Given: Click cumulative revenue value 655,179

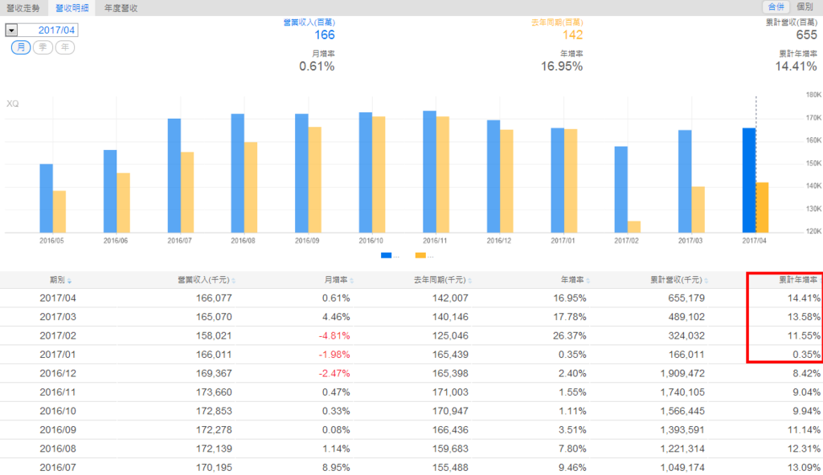Looking at the screenshot, I should 686,298.
